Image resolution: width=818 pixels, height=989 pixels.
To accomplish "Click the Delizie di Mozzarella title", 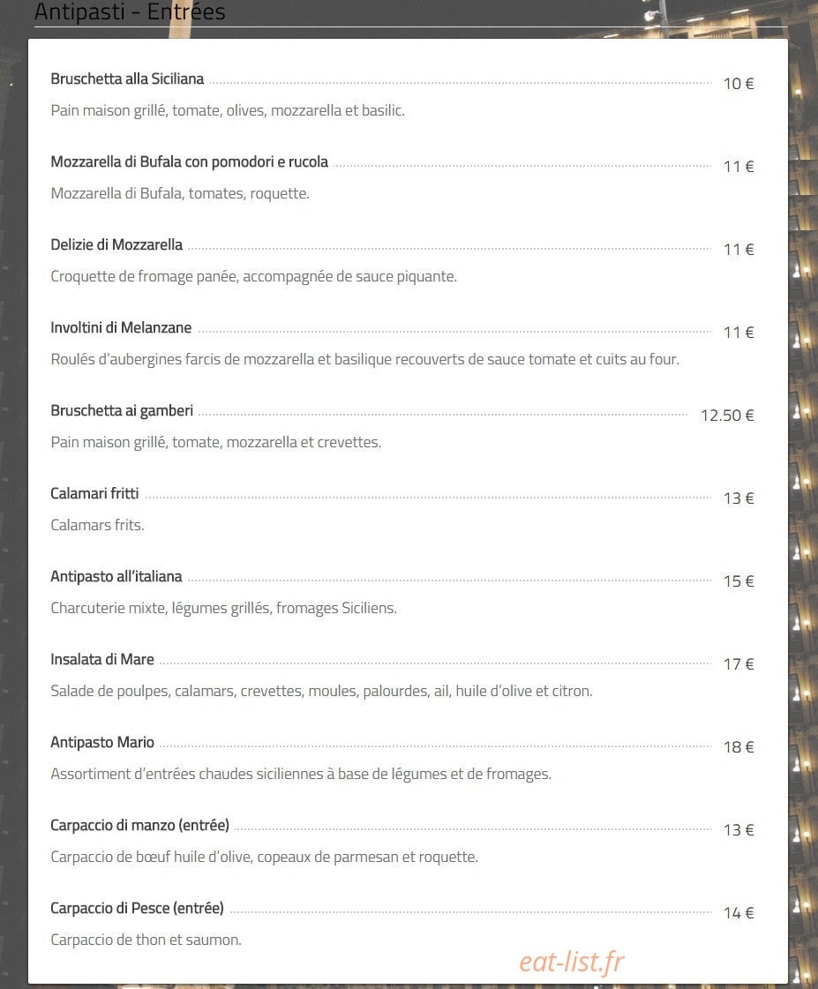I will 116,244.
